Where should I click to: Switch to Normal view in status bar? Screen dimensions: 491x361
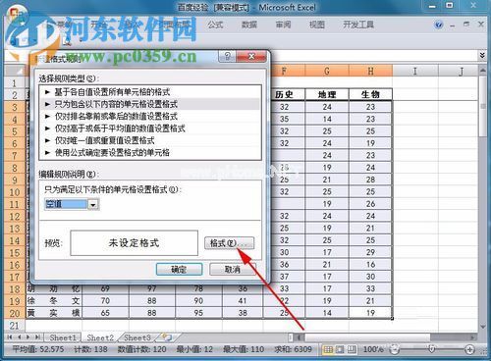(x=328, y=349)
